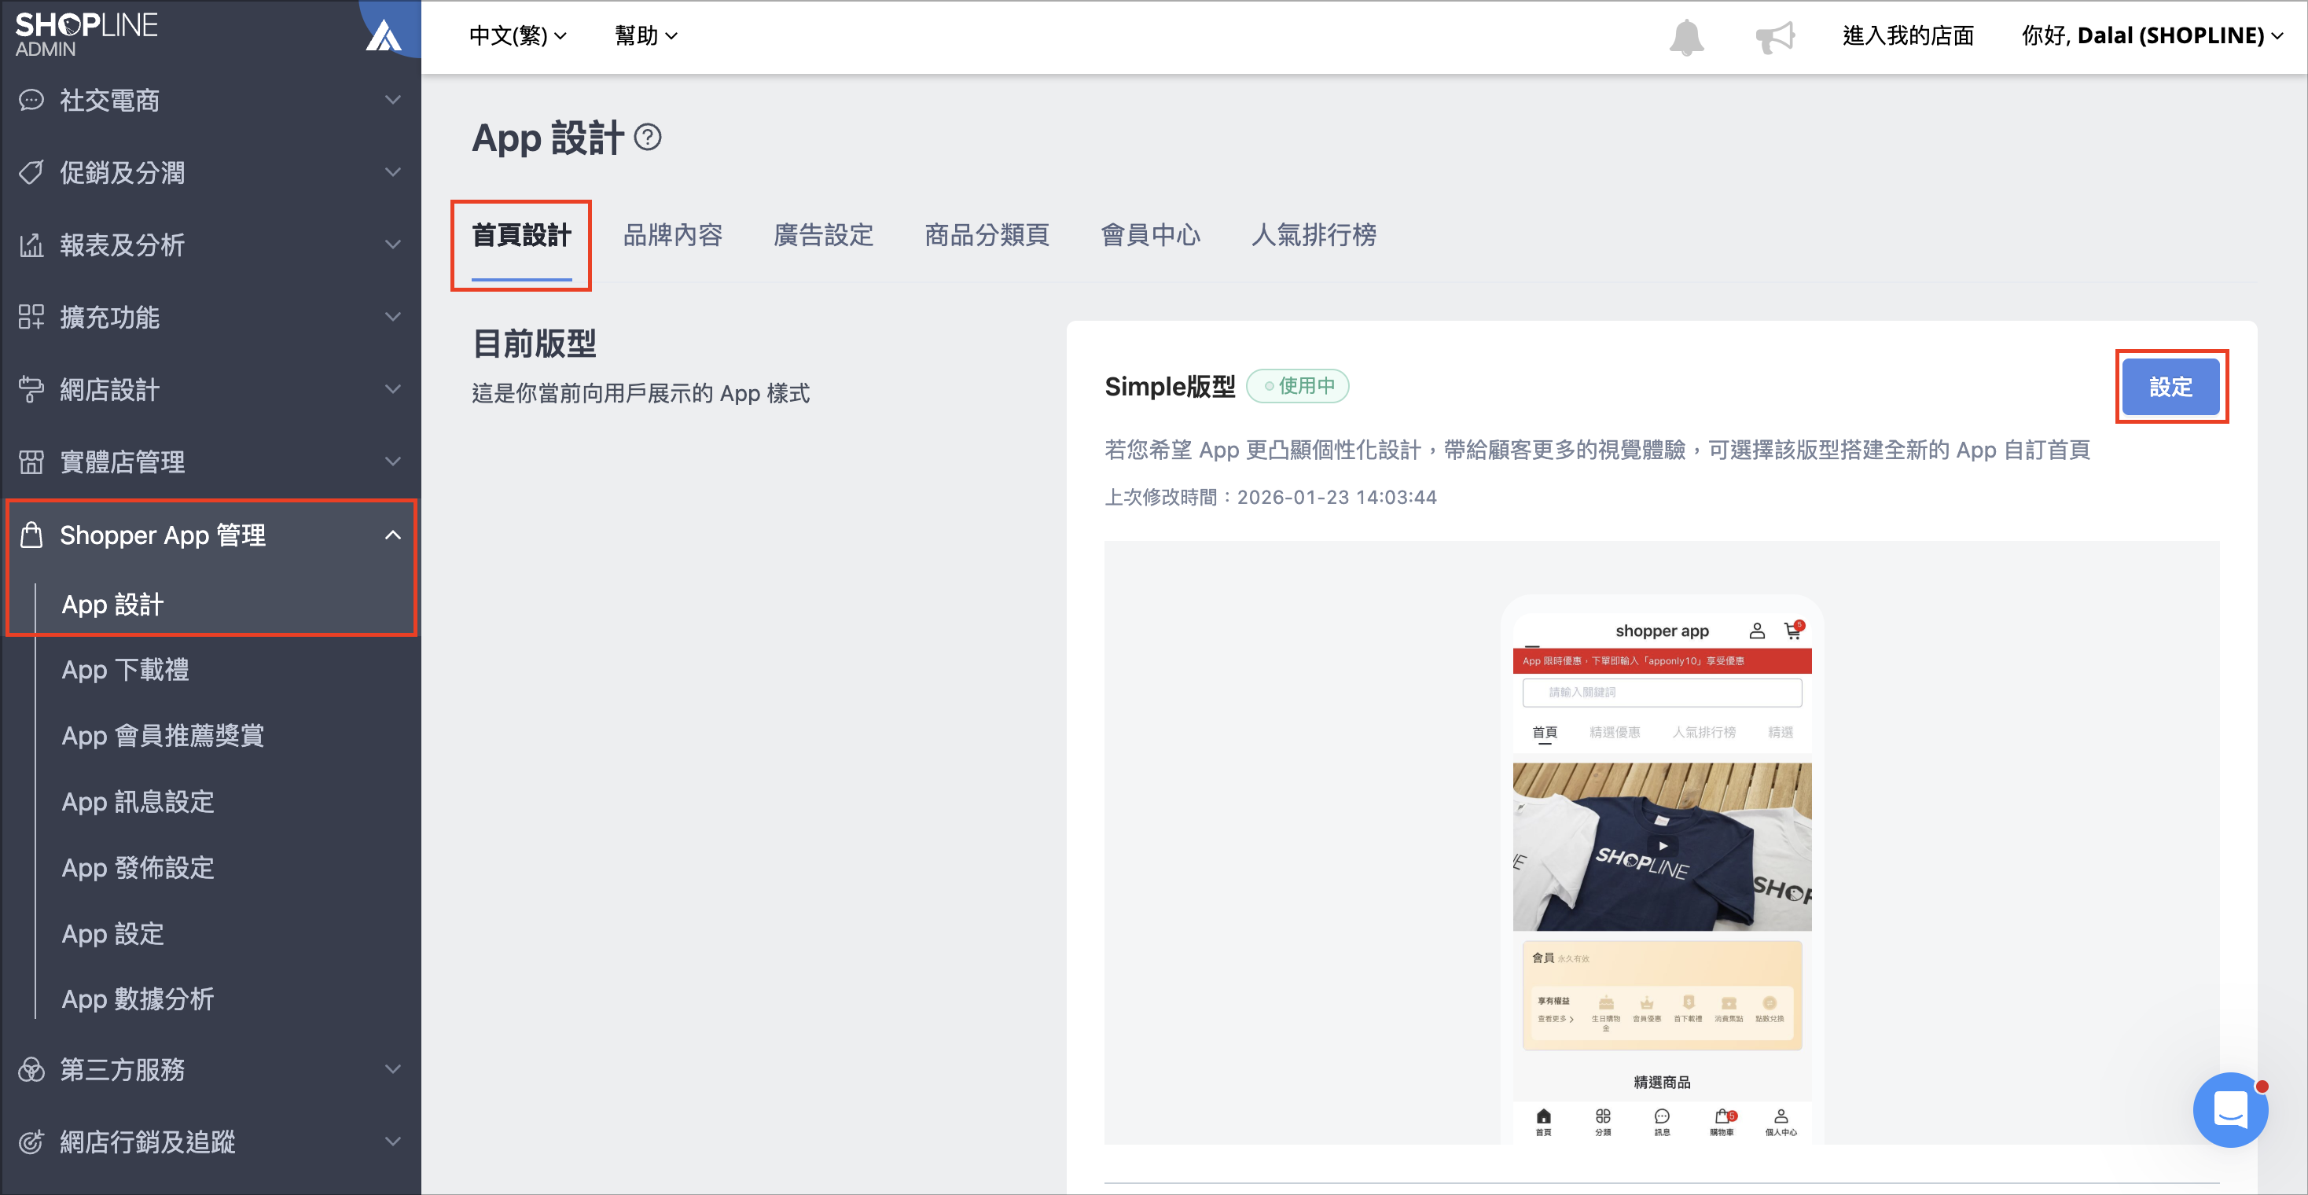
Task: Click the 實體店管理 storefront icon
Action: [x=31, y=462]
